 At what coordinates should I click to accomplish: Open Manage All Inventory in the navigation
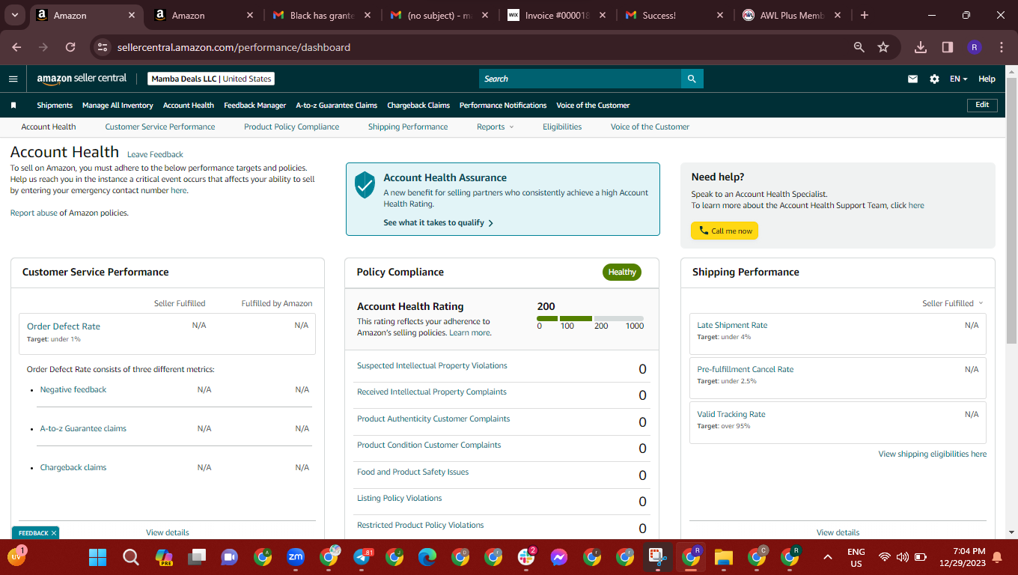(118, 106)
